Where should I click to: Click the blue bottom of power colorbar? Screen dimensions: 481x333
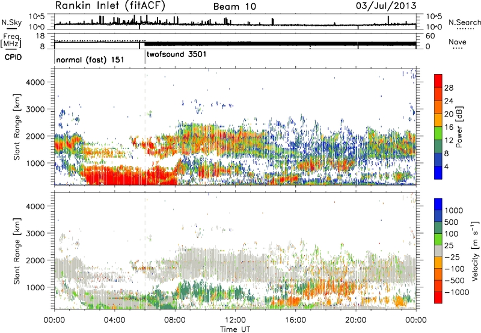(x=438, y=173)
